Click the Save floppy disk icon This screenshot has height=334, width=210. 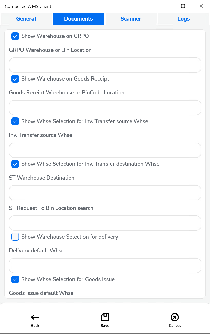coord(105,317)
